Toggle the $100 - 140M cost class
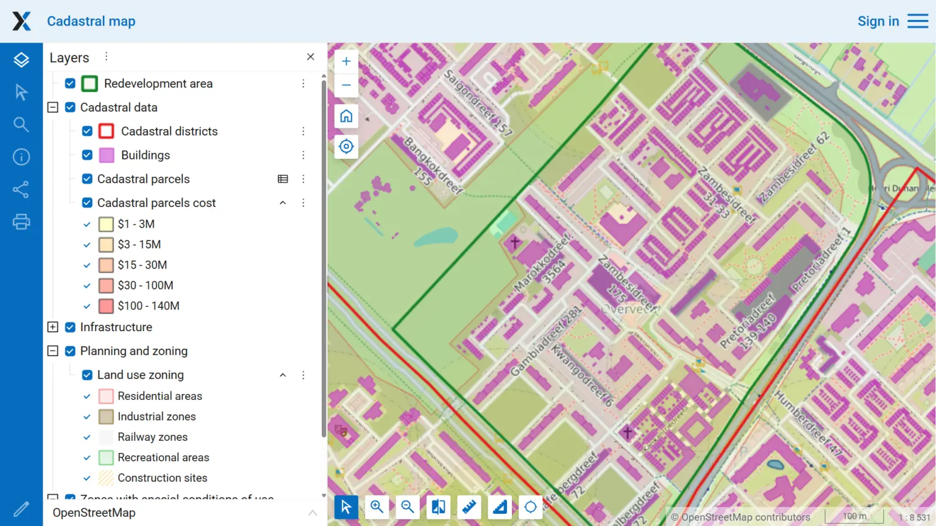936x526 pixels. (x=87, y=306)
